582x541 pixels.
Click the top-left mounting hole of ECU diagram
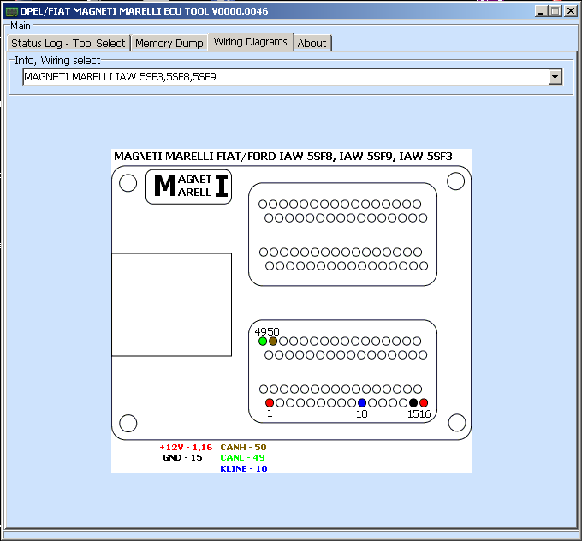pyautogui.click(x=128, y=183)
